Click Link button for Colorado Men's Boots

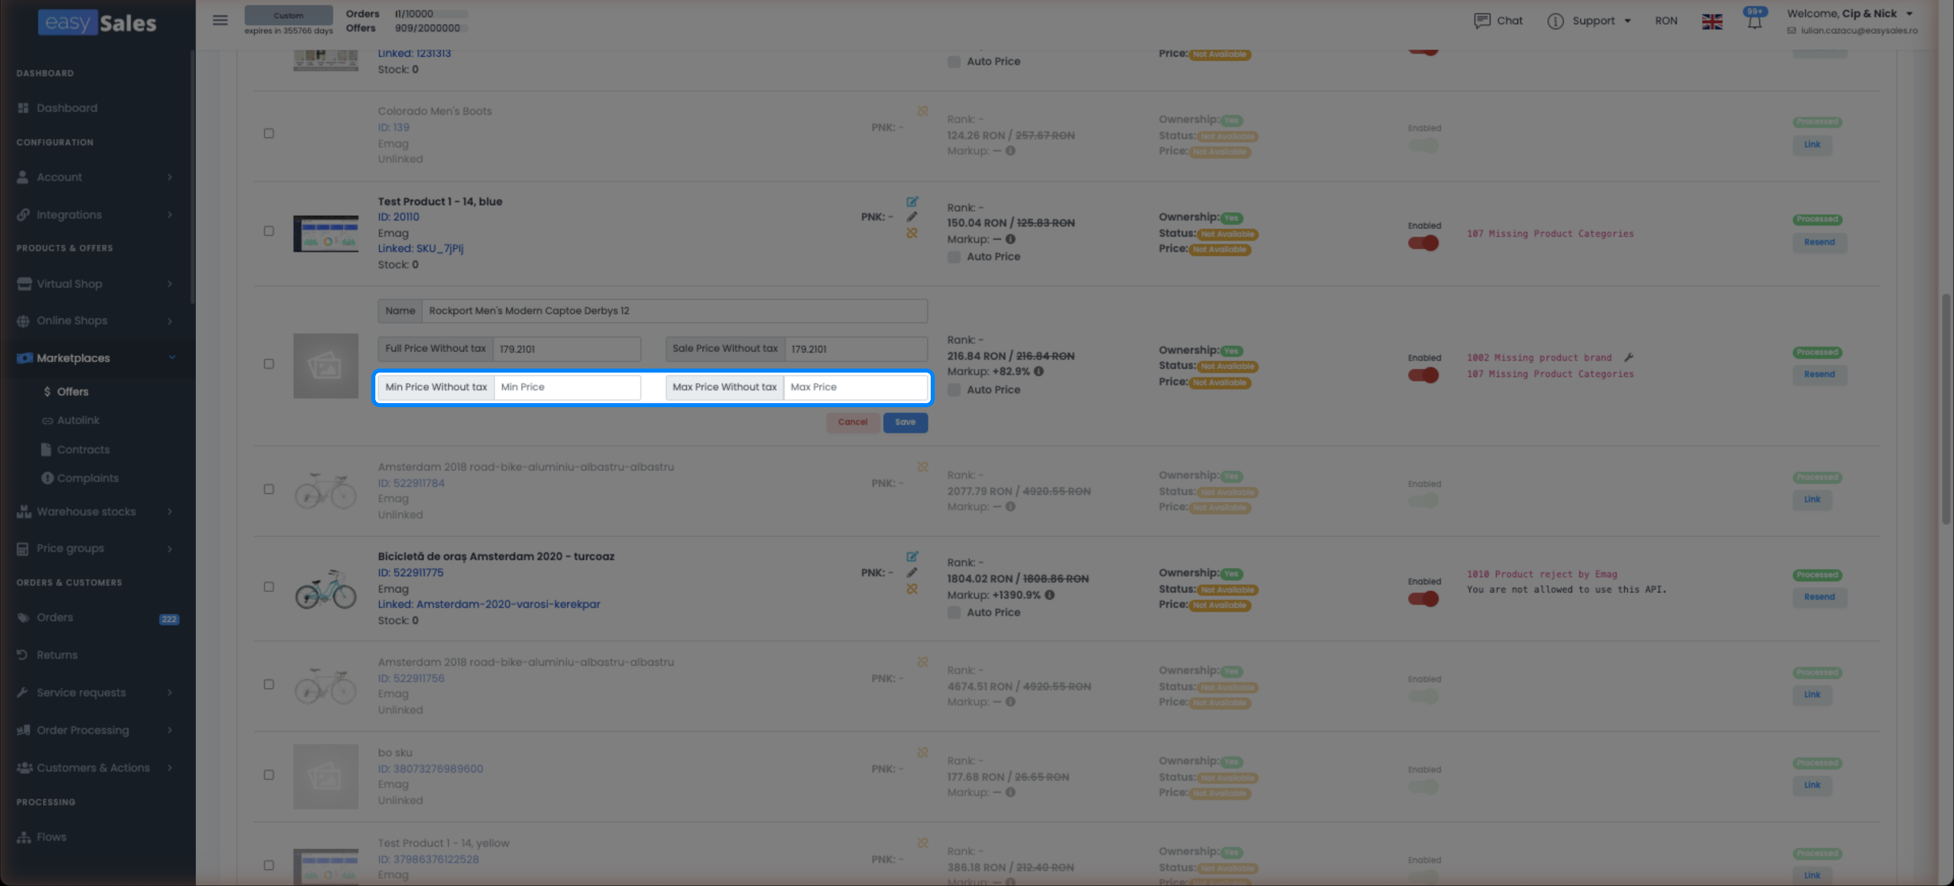pyautogui.click(x=1812, y=145)
